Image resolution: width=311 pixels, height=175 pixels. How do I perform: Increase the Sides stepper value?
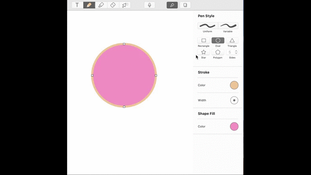236,51
